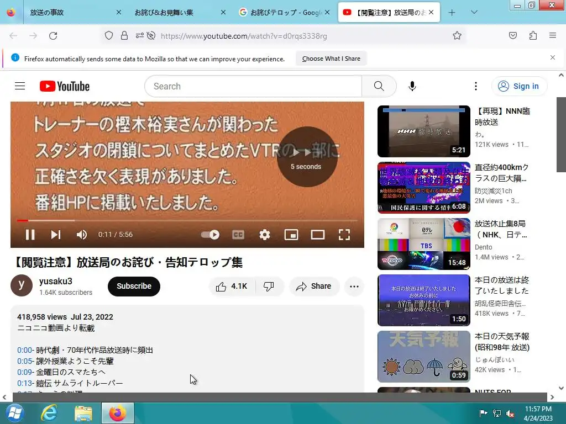
Task: Open the YouTube guide hamburger menu
Action: click(20, 86)
